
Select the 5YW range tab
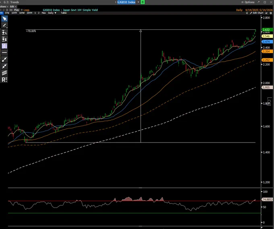click(x=7, y=13)
